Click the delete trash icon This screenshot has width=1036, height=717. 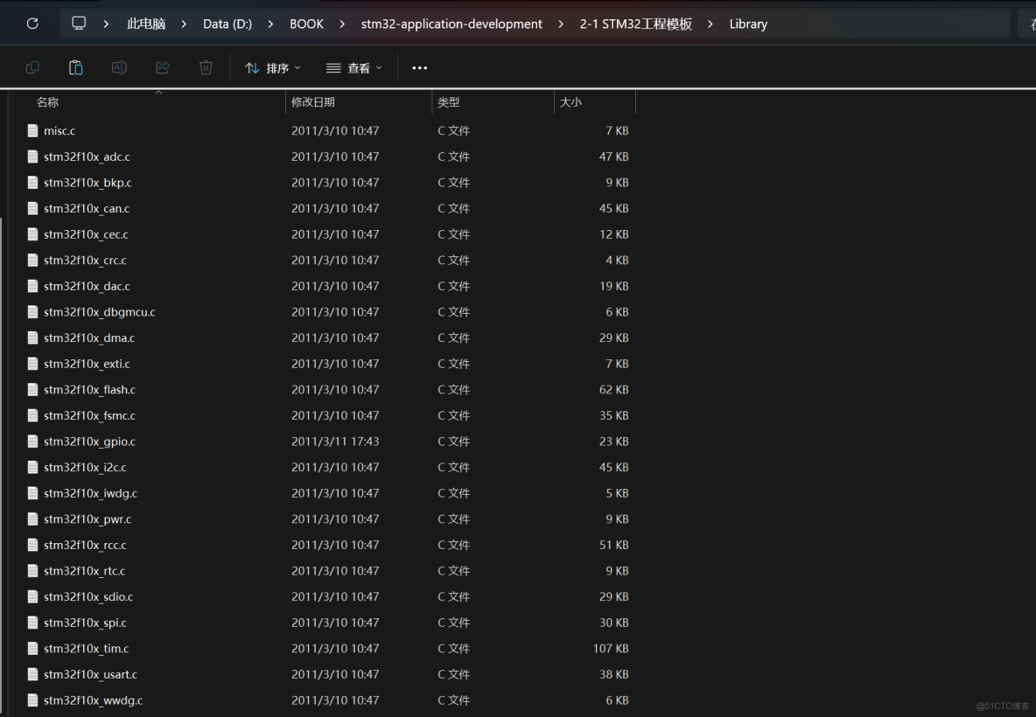pyautogui.click(x=206, y=67)
